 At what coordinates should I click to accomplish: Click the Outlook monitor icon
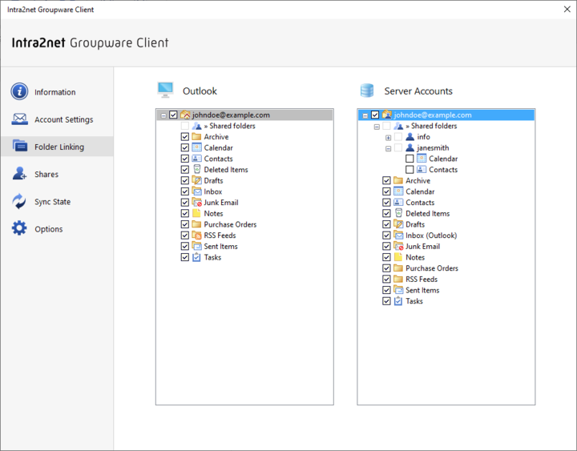point(165,91)
